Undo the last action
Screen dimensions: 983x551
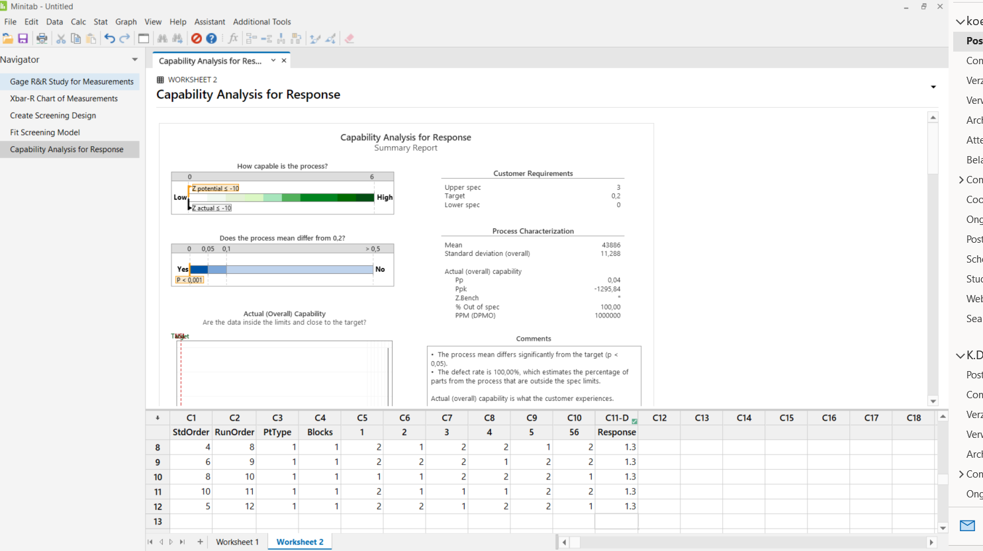pos(110,38)
